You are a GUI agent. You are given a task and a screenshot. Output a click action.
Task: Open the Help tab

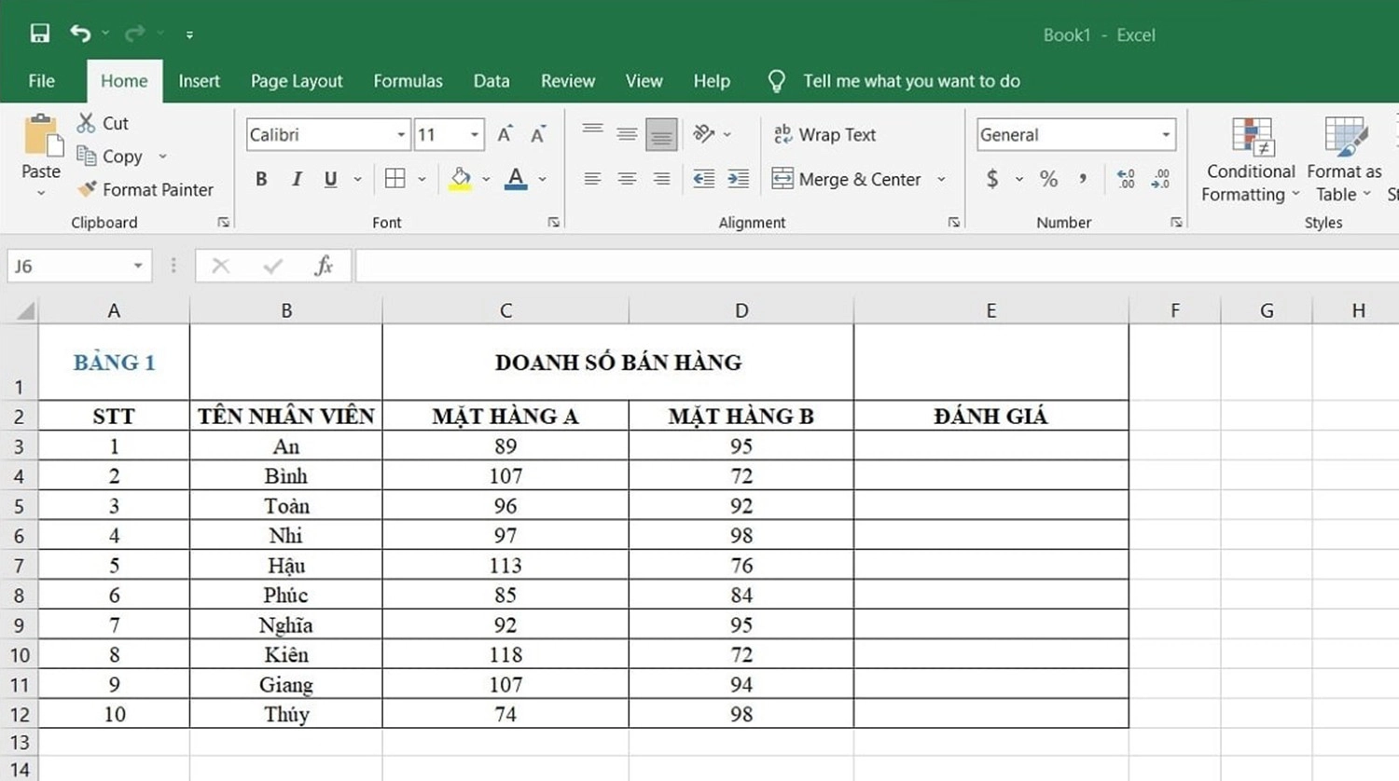(712, 81)
